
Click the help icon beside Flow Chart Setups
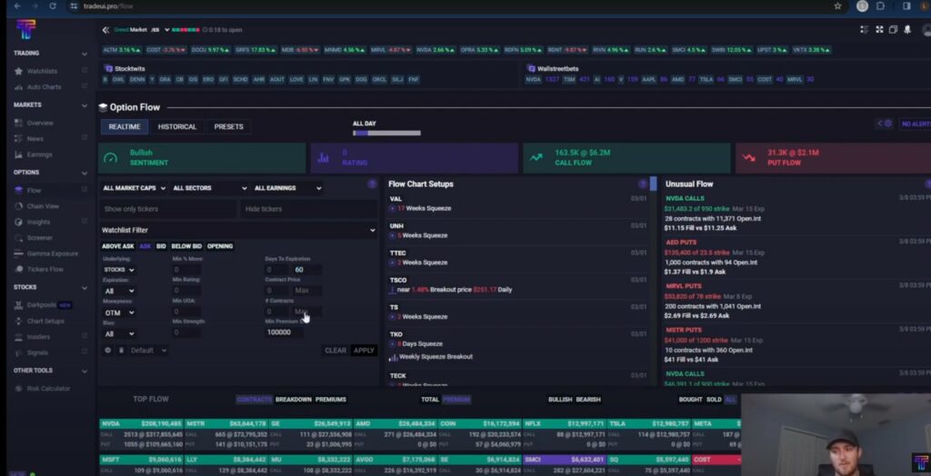(x=643, y=184)
